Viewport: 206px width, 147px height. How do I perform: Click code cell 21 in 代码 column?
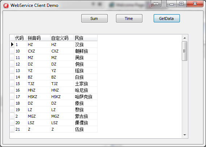[x=21, y=129]
